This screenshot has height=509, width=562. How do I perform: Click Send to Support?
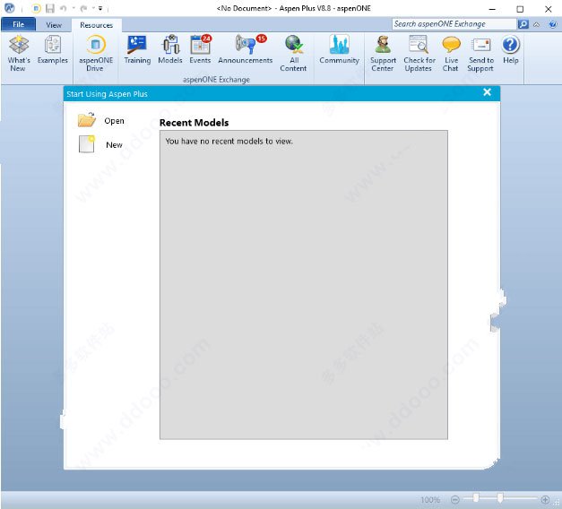click(480, 54)
